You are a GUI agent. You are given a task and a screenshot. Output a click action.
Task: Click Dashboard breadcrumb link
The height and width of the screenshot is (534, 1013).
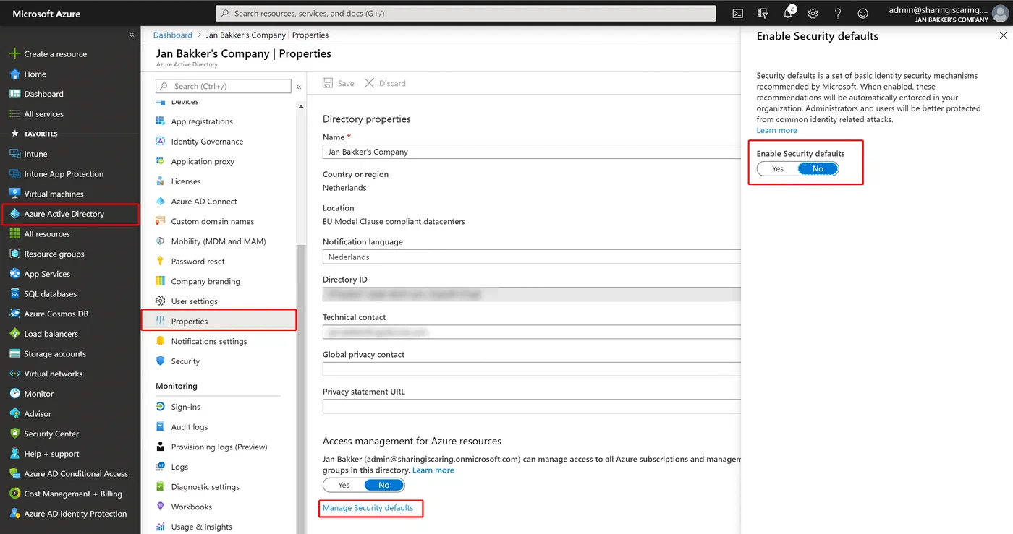[173, 35]
